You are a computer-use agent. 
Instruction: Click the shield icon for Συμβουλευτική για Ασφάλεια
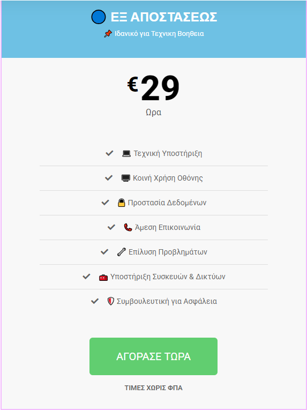coord(111,301)
